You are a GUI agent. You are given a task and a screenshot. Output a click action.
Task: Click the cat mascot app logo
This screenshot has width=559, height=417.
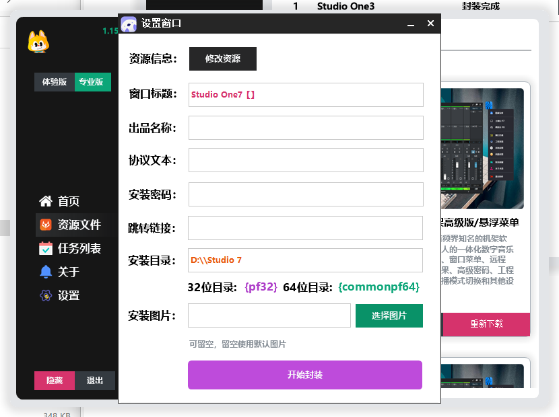[x=39, y=42]
